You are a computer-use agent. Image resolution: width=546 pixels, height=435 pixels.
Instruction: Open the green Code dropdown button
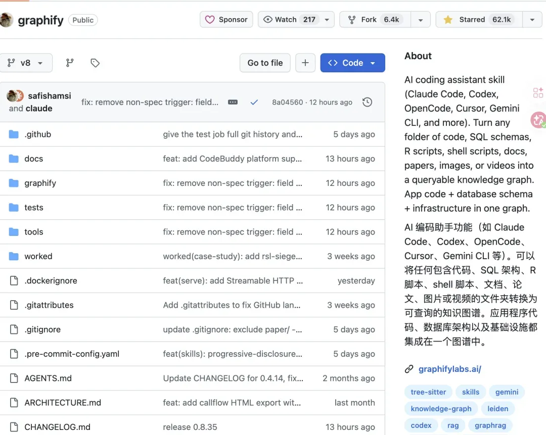click(x=352, y=63)
